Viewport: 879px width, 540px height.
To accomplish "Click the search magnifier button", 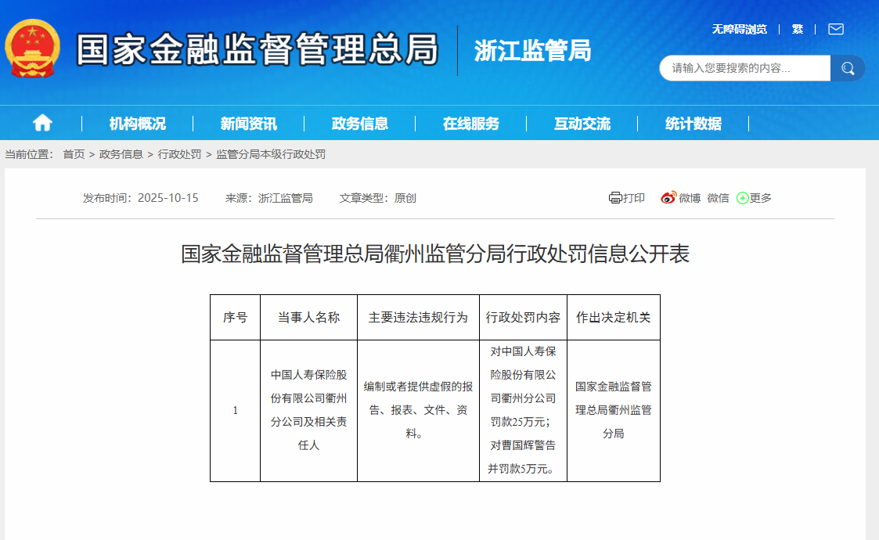I will pos(848,68).
